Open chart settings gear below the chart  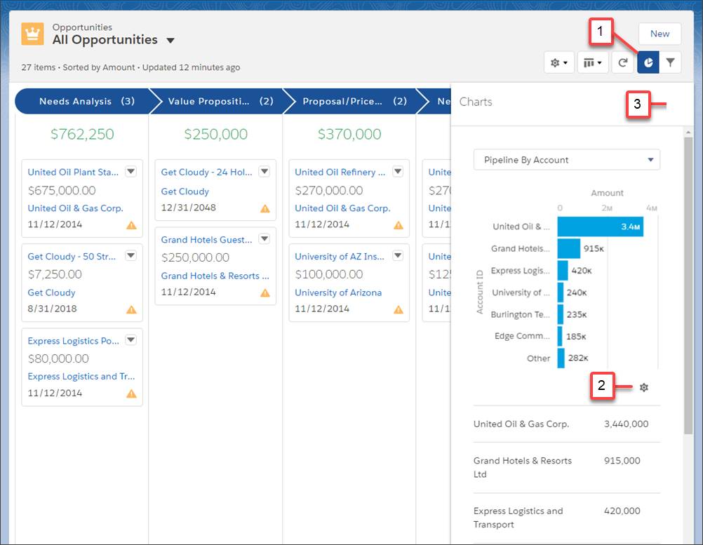pos(644,387)
